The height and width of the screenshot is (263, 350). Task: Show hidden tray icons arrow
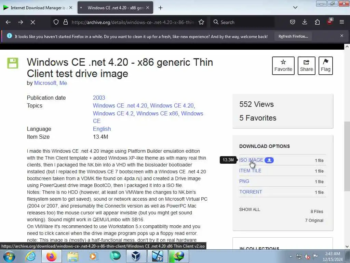(x=291, y=257)
